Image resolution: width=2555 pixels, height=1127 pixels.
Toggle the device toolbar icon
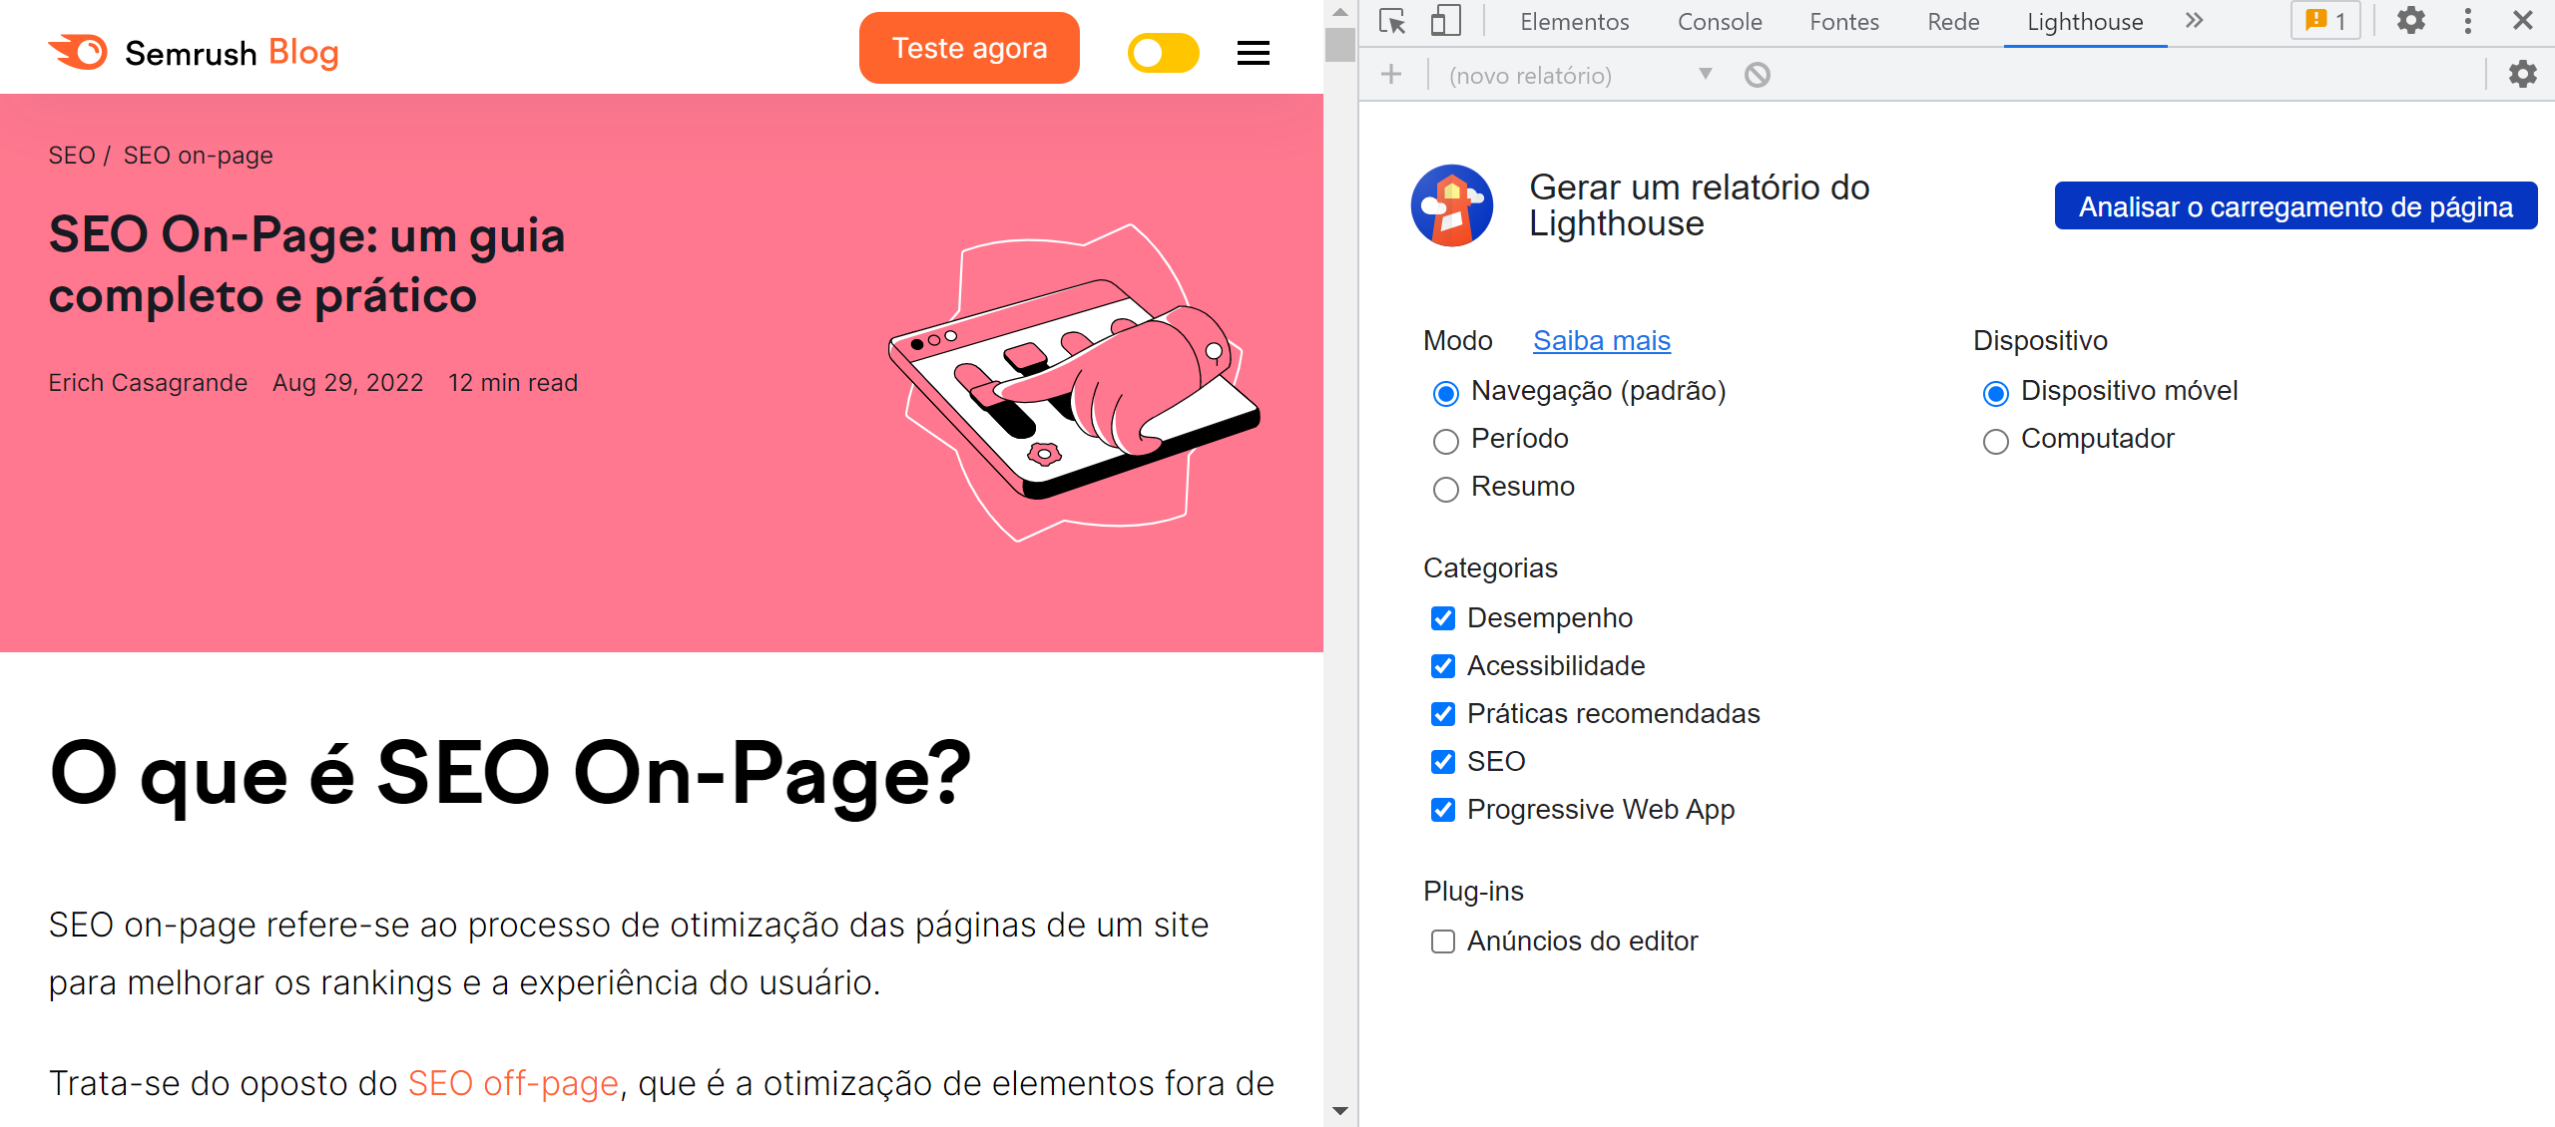click(x=1445, y=20)
